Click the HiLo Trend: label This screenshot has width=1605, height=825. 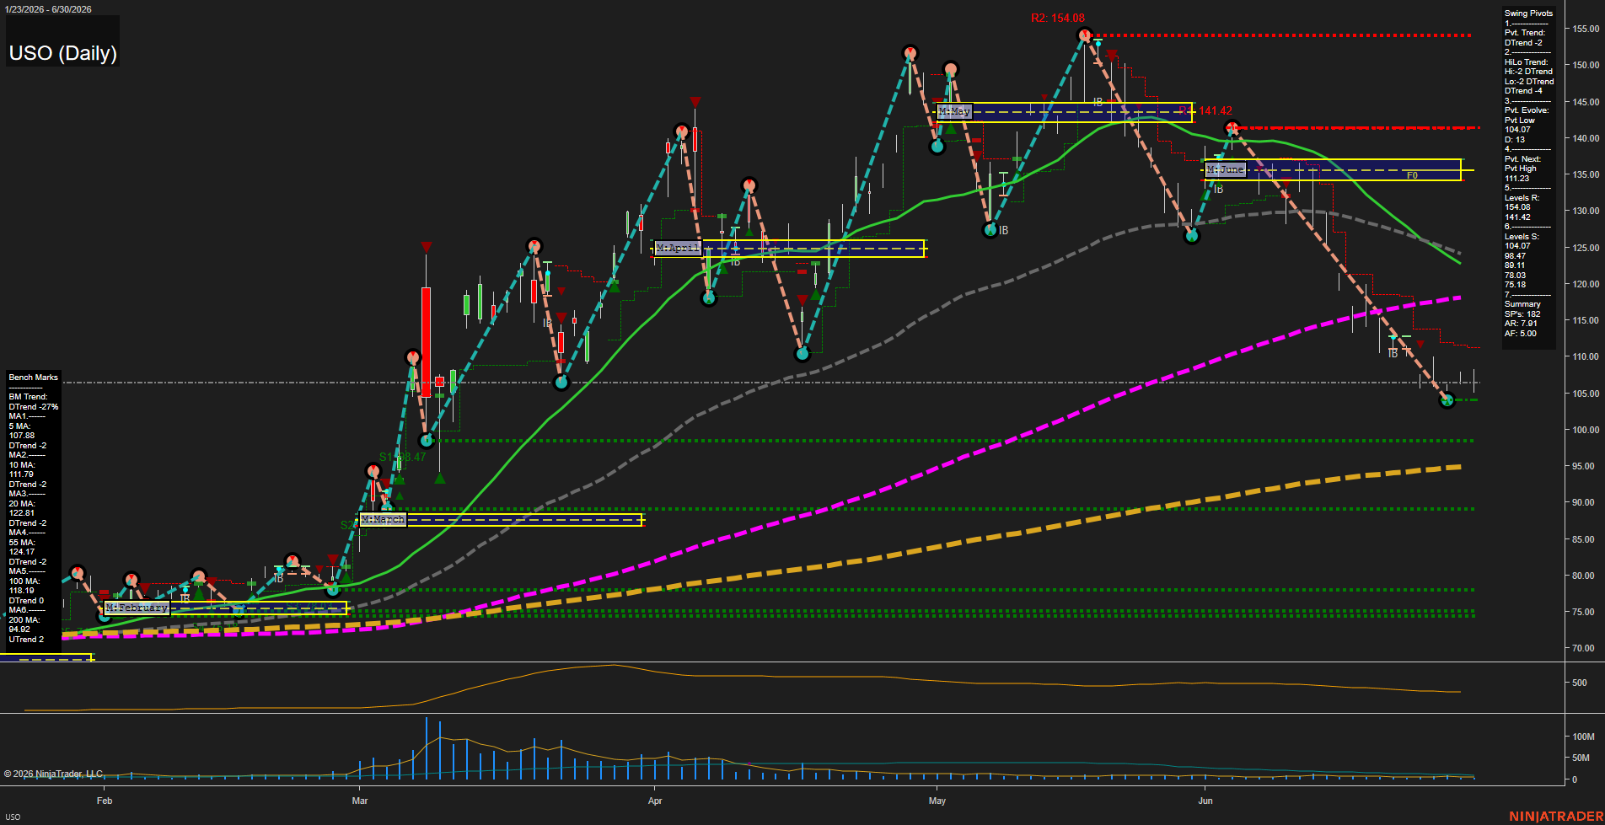tap(1527, 62)
